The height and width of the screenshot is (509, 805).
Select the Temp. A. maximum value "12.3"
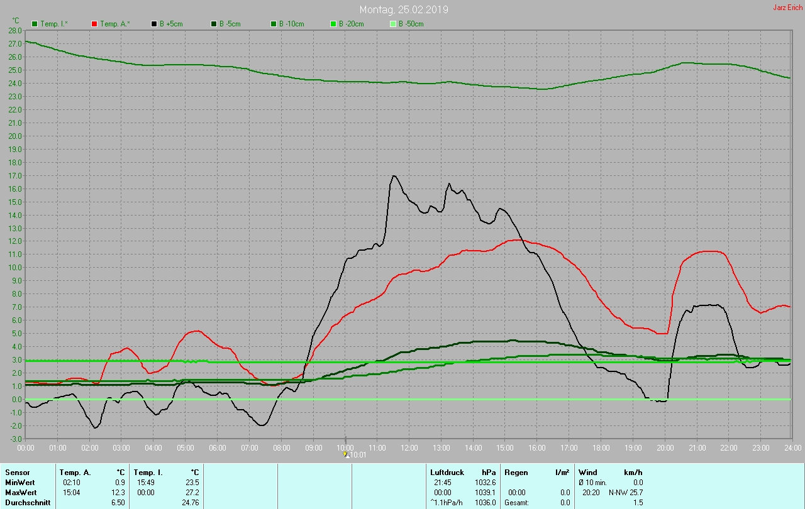pyautogui.click(x=118, y=493)
